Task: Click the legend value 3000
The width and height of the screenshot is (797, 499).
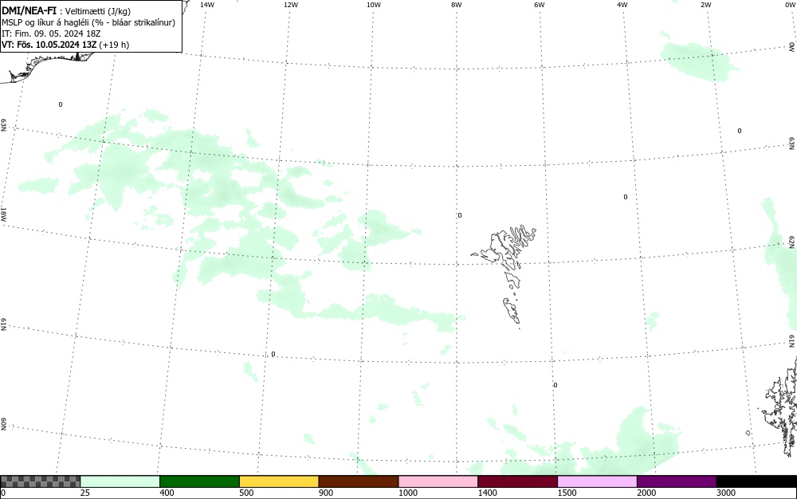Action: click(726, 493)
